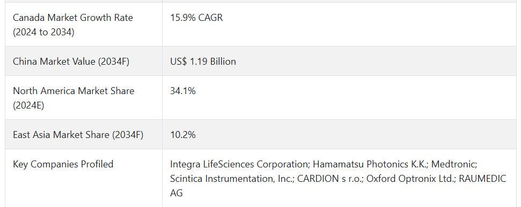Click the Medtronic company name
The height and width of the screenshot is (207, 521).
tap(453, 164)
